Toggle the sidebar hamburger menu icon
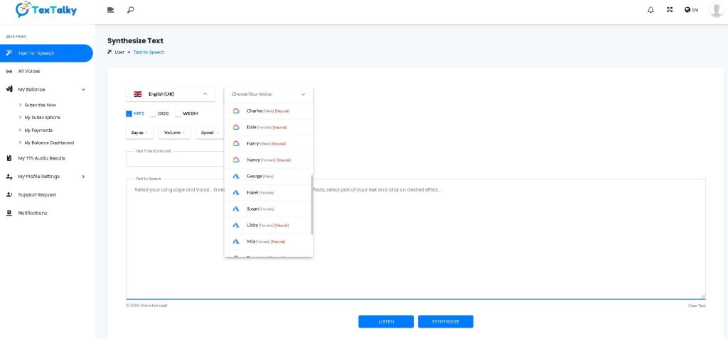The width and height of the screenshot is (728, 339). [110, 10]
